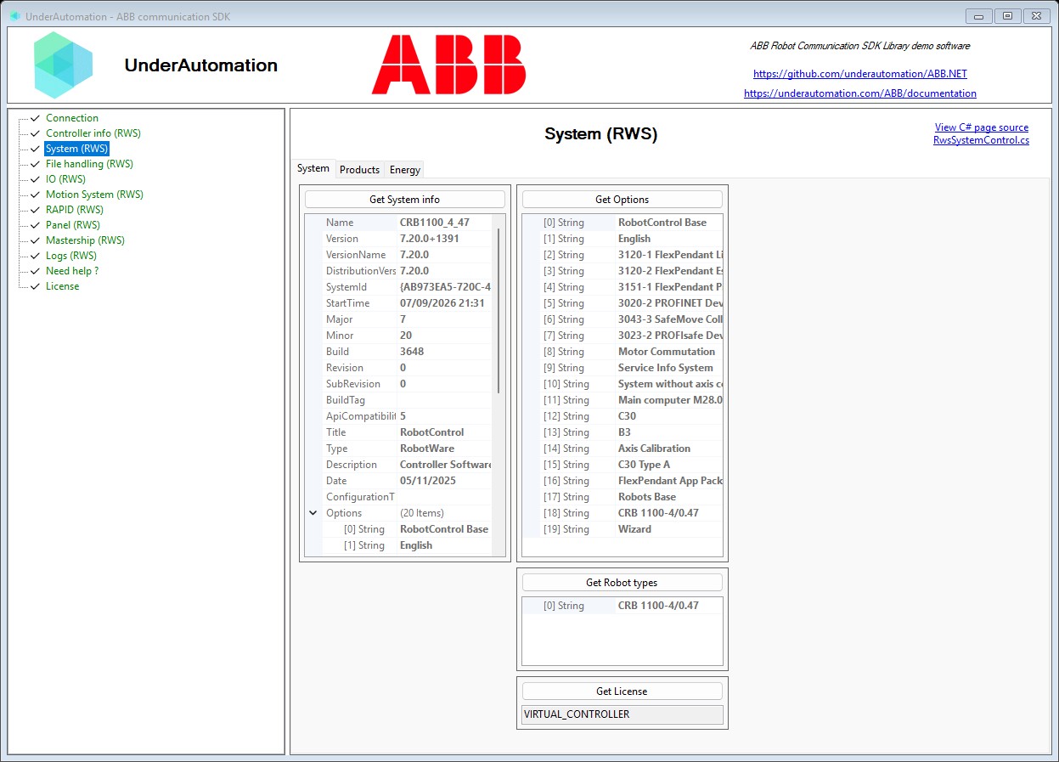Switch to the Energy tab

(x=405, y=170)
